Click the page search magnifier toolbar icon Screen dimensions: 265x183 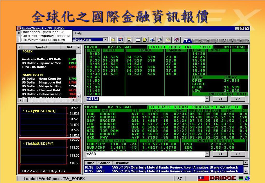[x=145, y=40]
